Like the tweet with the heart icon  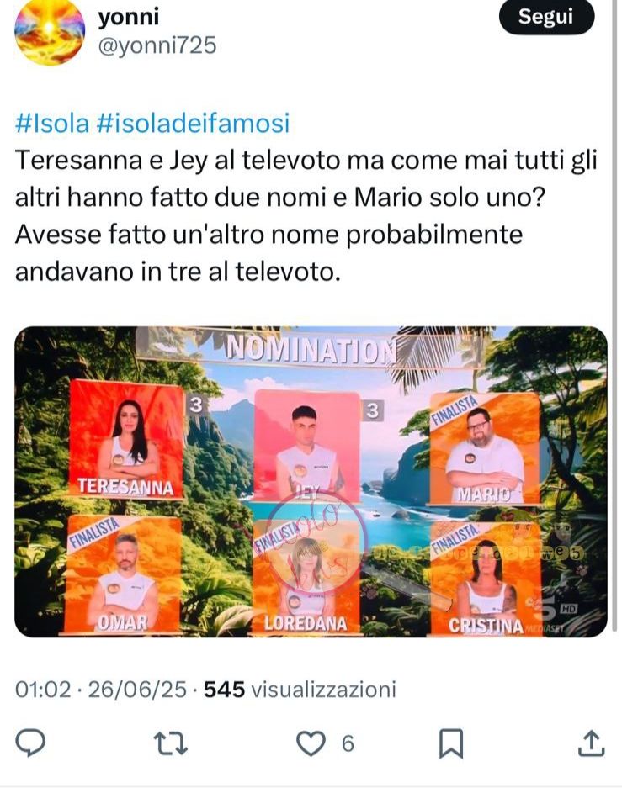(x=311, y=743)
